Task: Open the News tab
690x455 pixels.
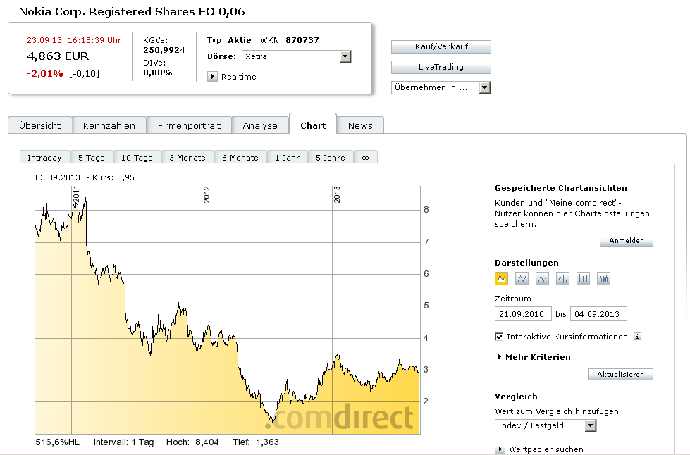Action: [360, 125]
